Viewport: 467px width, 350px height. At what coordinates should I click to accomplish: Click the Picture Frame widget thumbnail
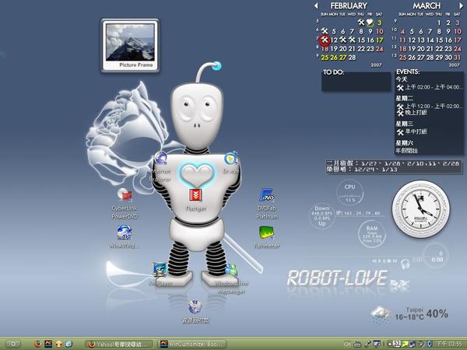[130, 42]
